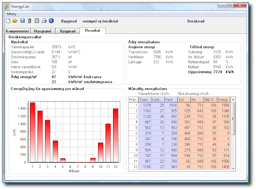Minimize the EnergyCalc window
Viewport: 256px width, 190px height.
point(221,5)
